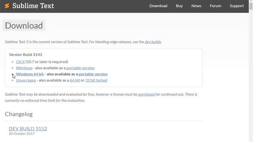Open Windows portable version link
Image resolution: width=253 pixels, height=142 pixels.
tap(80, 68)
